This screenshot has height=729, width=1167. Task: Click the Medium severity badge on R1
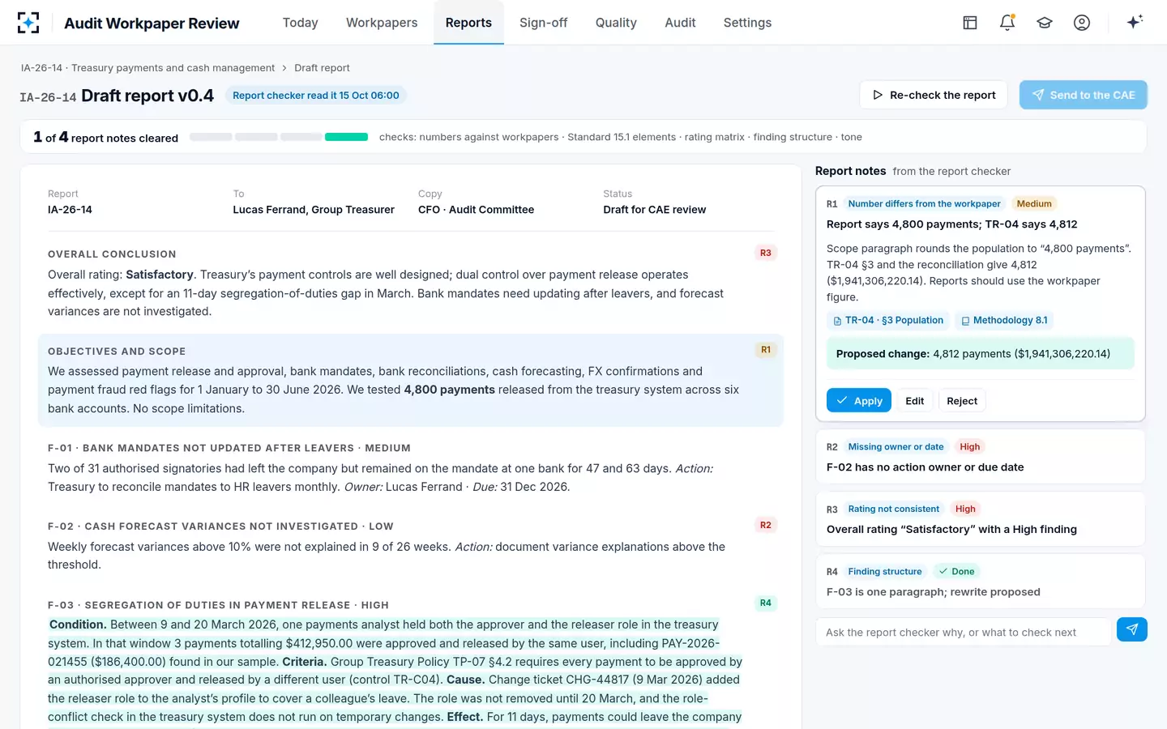1034,204
